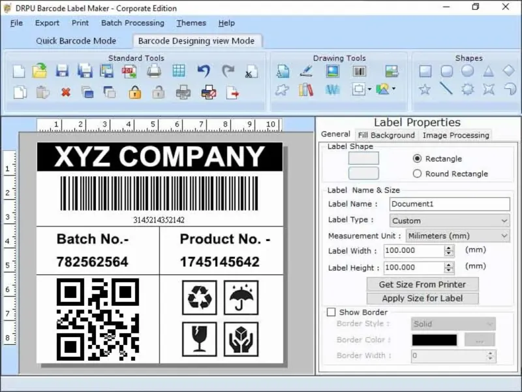Open the Label Type dropdown
The width and height of the screenshot is (522, 392).
(450, 221)
